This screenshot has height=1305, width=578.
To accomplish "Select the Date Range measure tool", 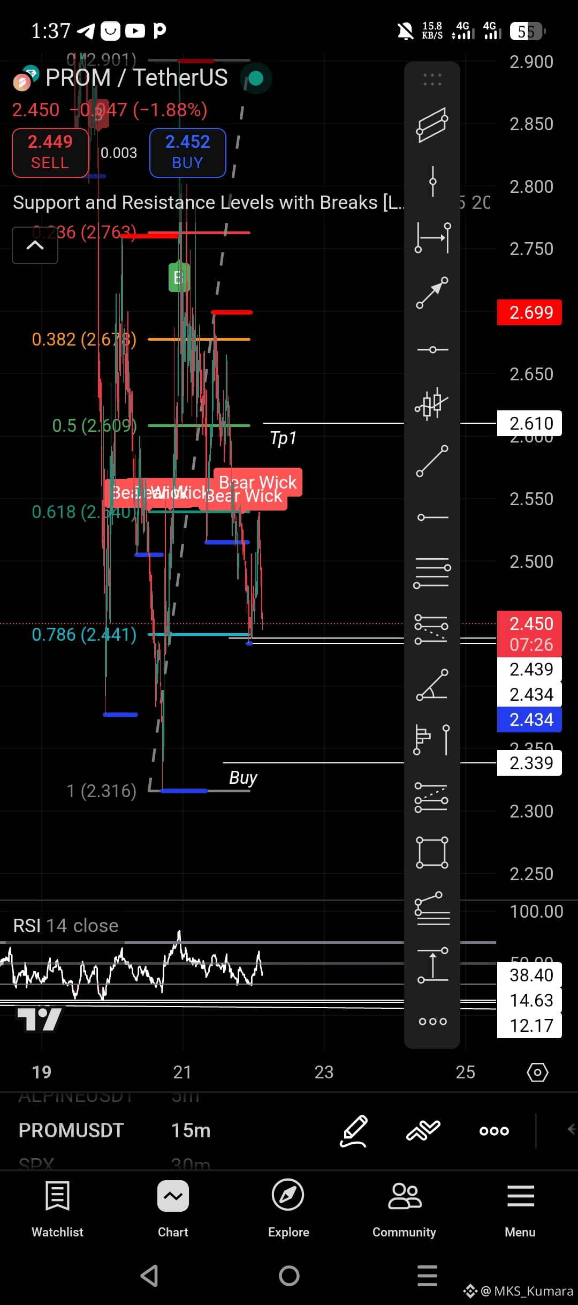I will tap(432, 238).
